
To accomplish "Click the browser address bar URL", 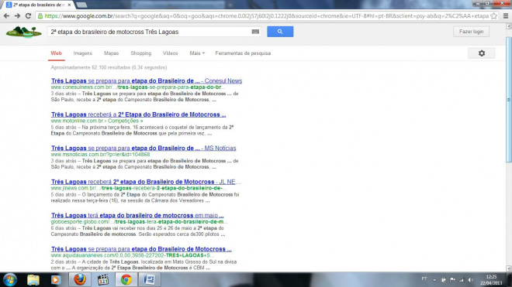I will click(266, 16).
